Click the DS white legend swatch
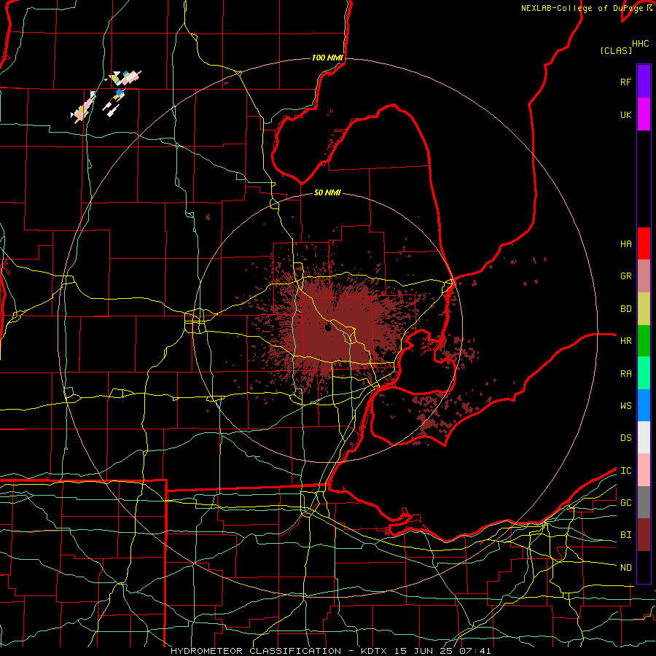Screen dimensions: 656x656 644,437
